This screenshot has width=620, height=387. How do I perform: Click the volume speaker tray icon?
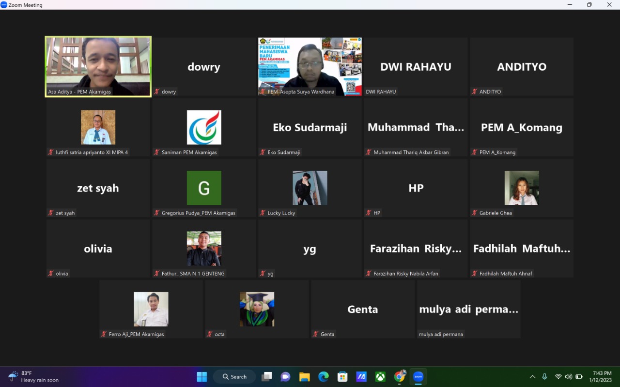[569, 376]
